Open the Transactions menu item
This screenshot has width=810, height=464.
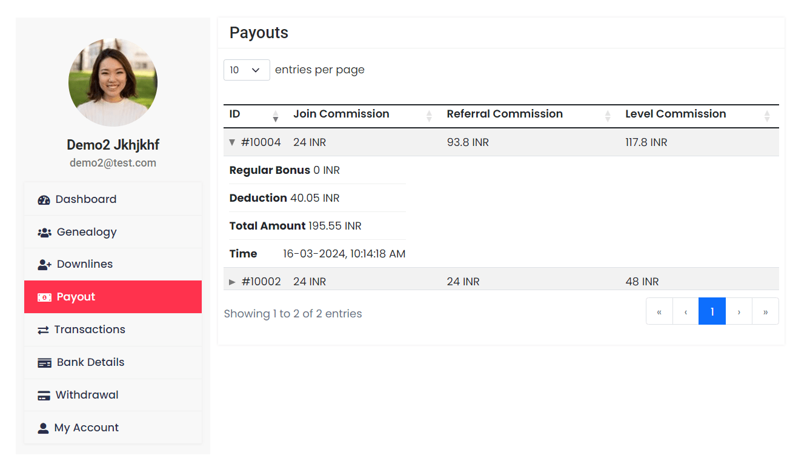[90, 329]
